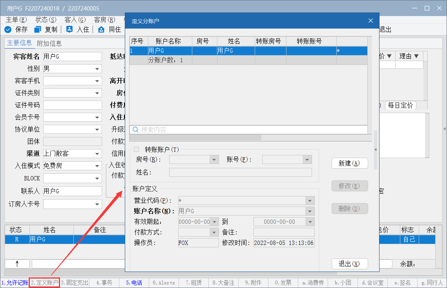
Task: Open the 渠道 dropdown list
Action: (97, 154)
